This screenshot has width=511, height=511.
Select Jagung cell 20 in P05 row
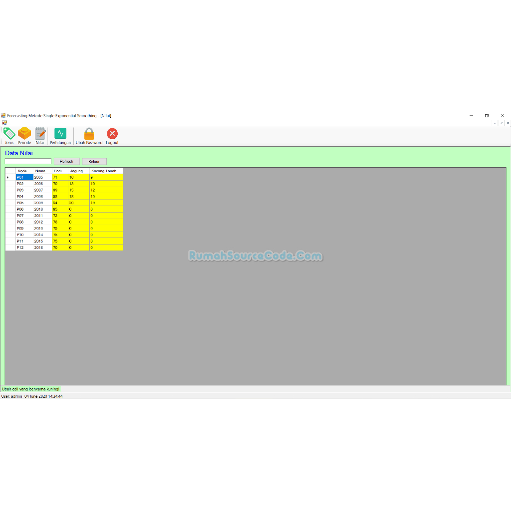79,203
